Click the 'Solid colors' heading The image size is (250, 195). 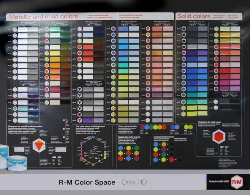pos(194,16)
